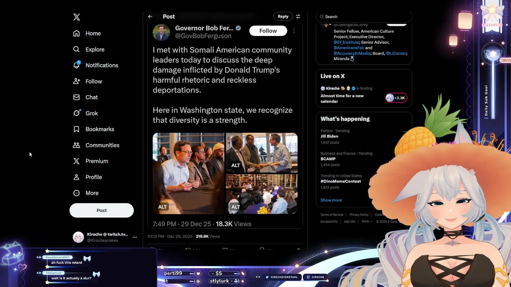Open the @AmericansFair mention link

tap(349, 48)
